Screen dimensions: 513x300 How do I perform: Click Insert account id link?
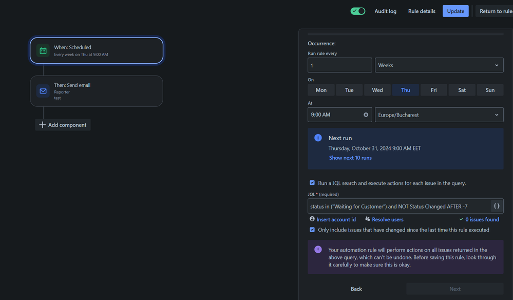[336, 219]
